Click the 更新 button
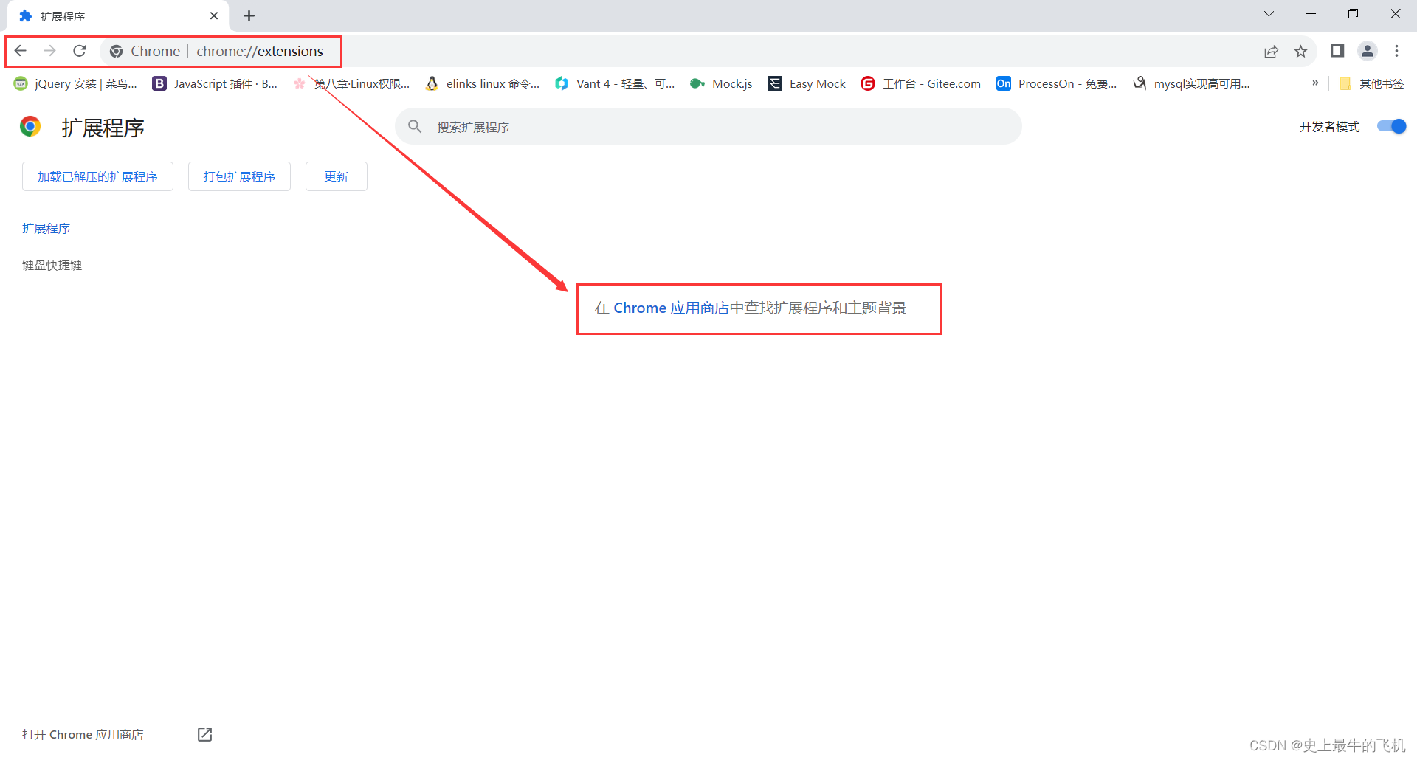 pos(337,176)
